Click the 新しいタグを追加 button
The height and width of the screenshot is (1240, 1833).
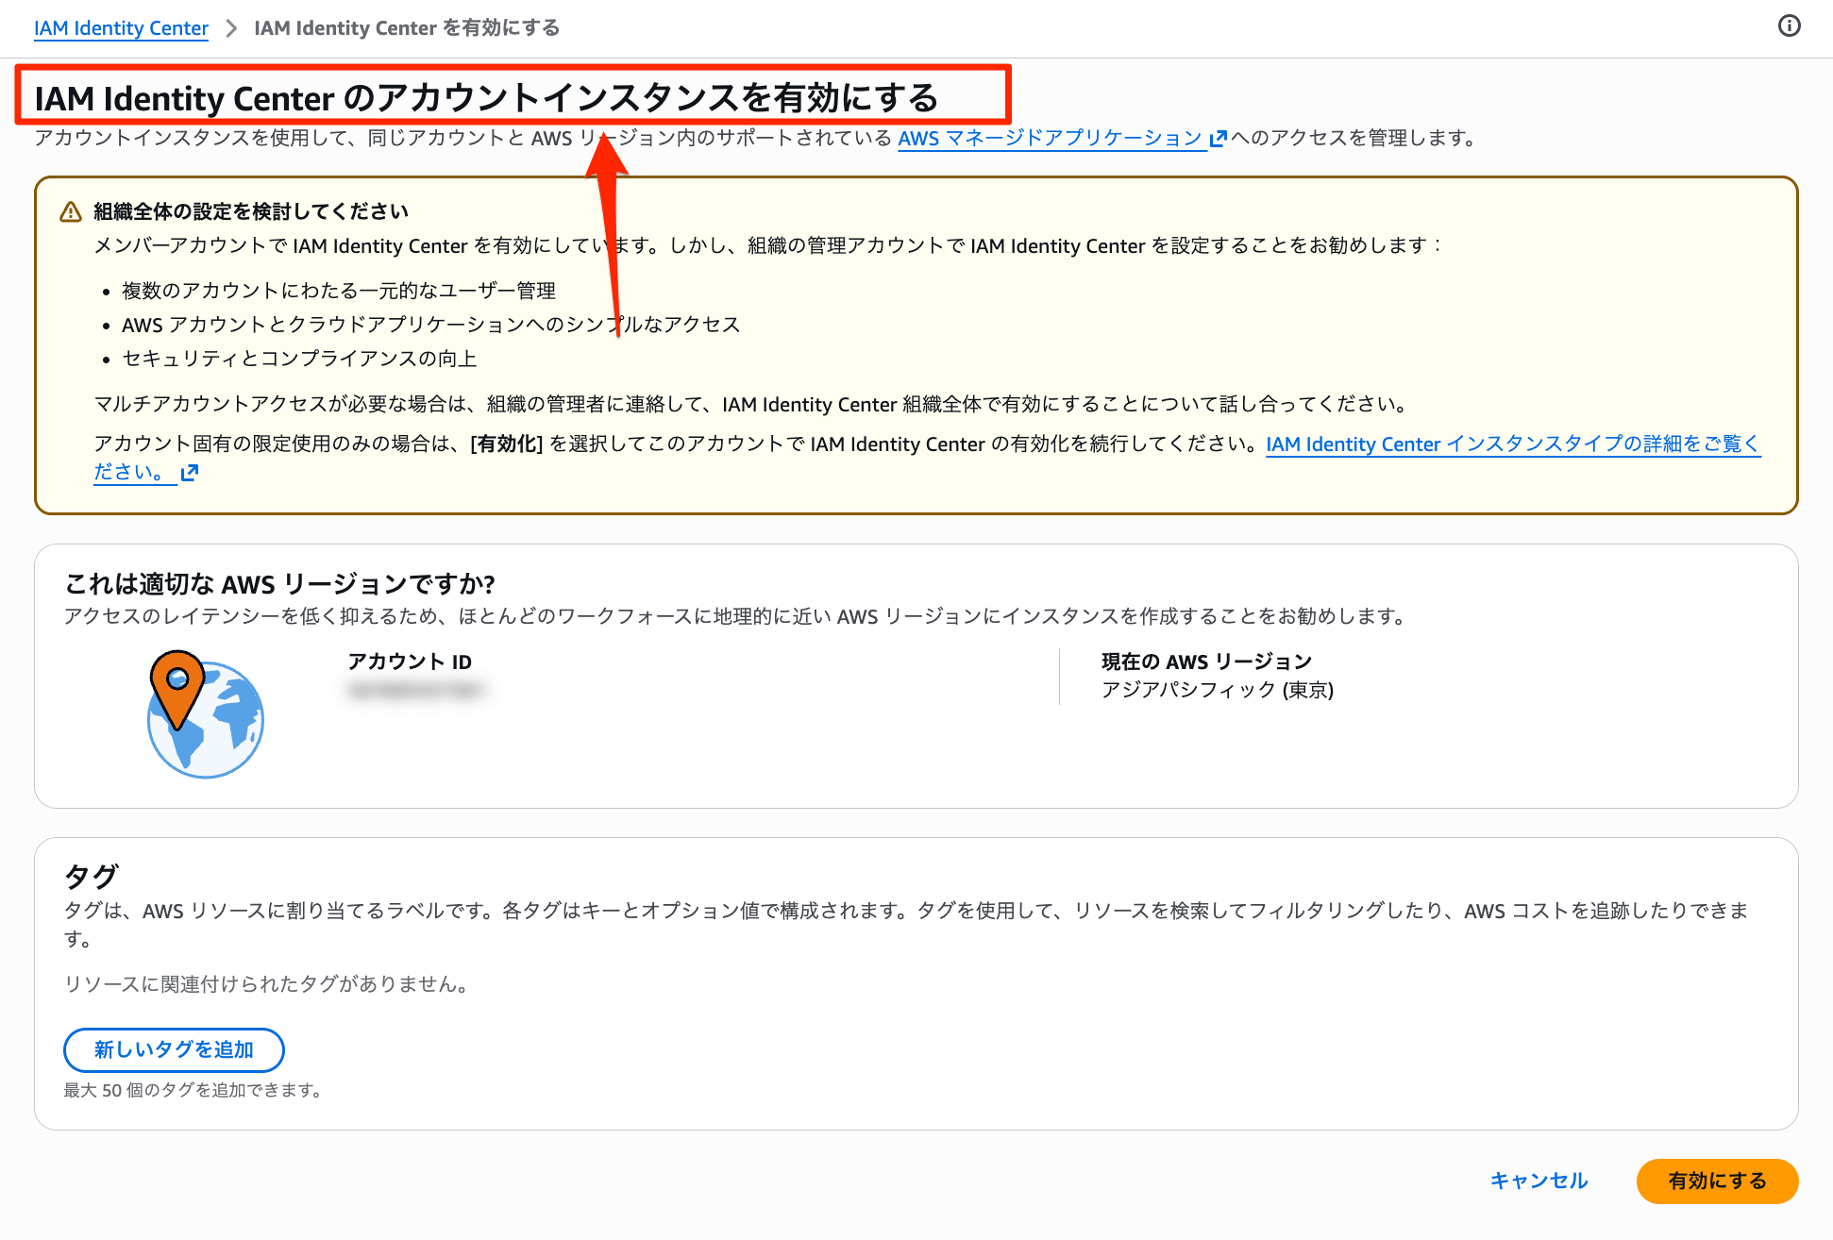click(174, 1049)
